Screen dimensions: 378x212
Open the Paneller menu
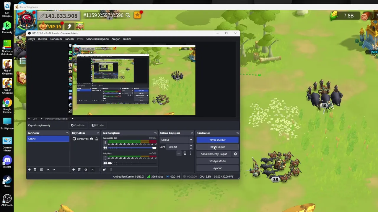pyautogui.click(x=69, y=39)
